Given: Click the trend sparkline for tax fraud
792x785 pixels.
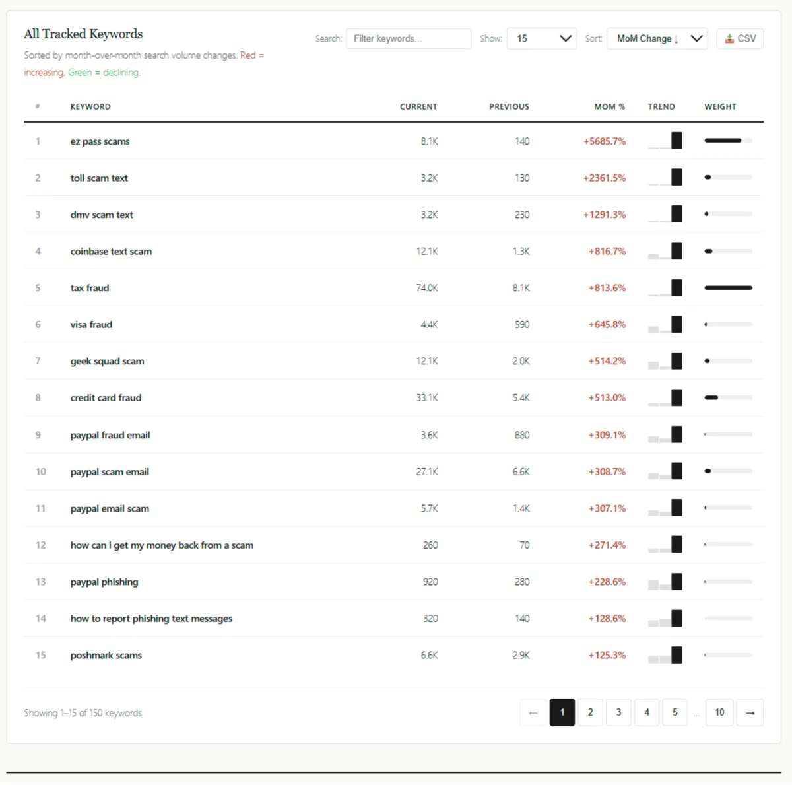Looking at the screenshot, I should 665,287.
